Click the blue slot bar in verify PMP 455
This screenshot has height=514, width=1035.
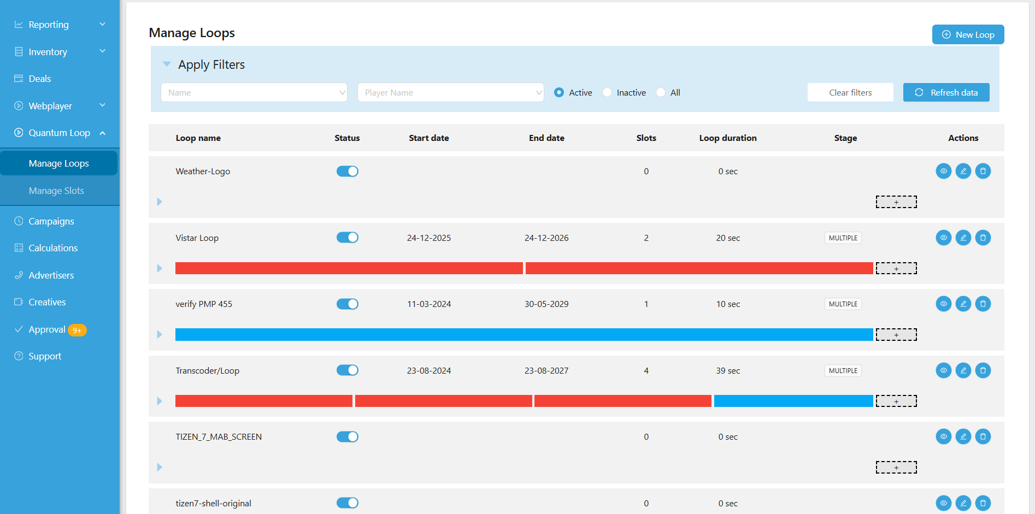524,335
